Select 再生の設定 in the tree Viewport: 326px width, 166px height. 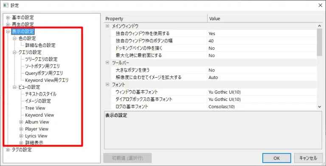click(22, 24)
